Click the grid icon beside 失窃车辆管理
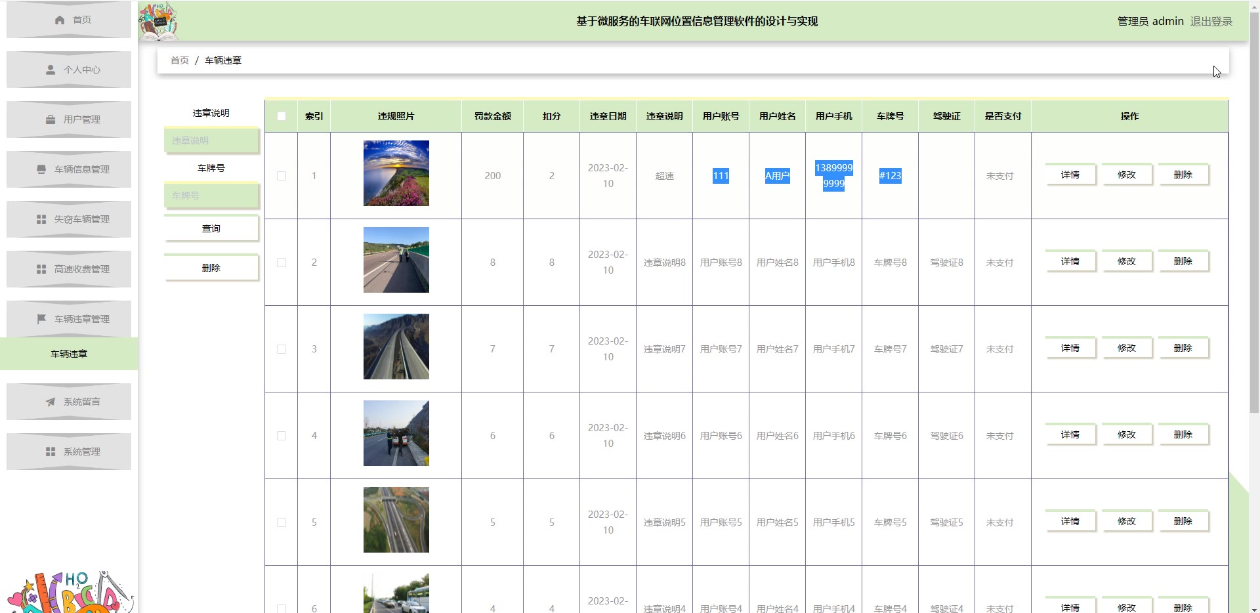The image size is (1260, 613). click(41, 219)
